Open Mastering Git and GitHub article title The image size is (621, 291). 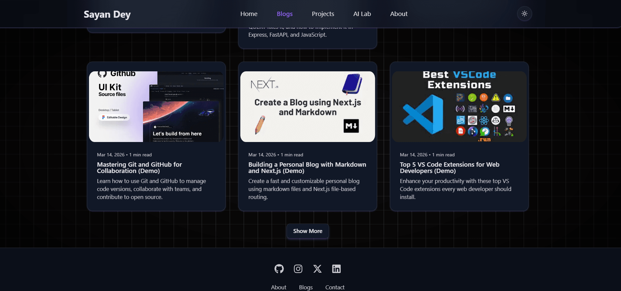click(139, 168)
